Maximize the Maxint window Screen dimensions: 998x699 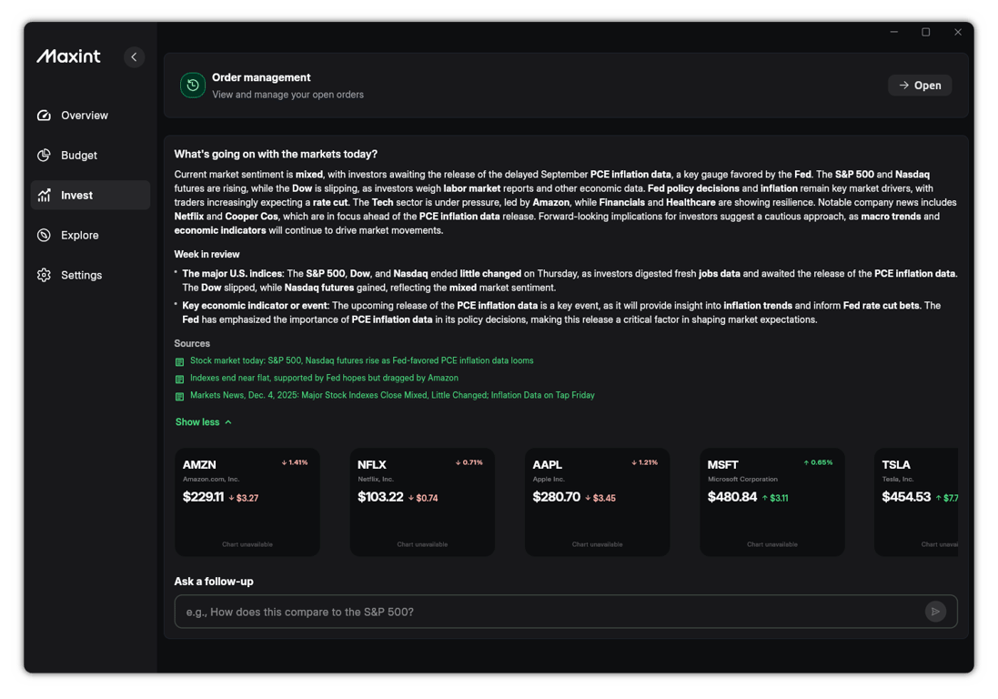[925, 32]
